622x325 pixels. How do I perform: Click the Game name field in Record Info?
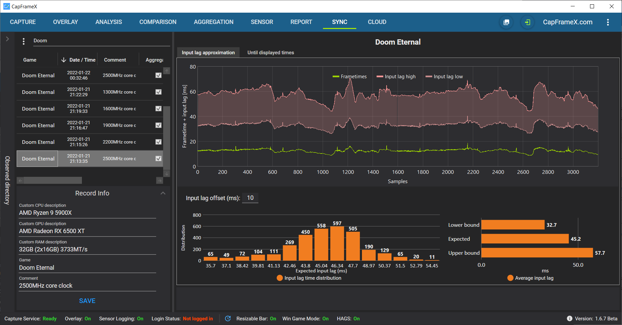[87, 268]
